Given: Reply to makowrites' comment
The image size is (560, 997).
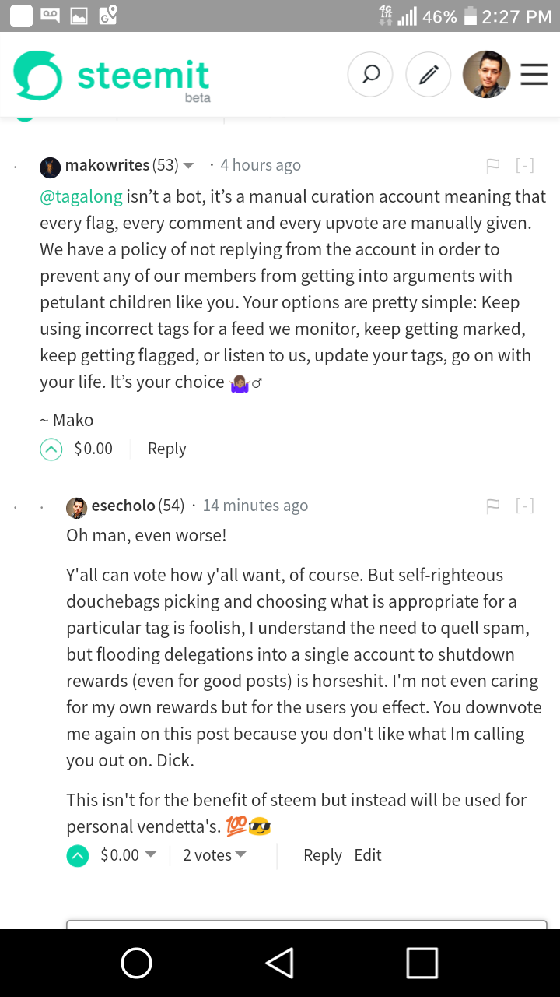Looking at the screenshot, I should pyautogui.click(x=167, y=449).
